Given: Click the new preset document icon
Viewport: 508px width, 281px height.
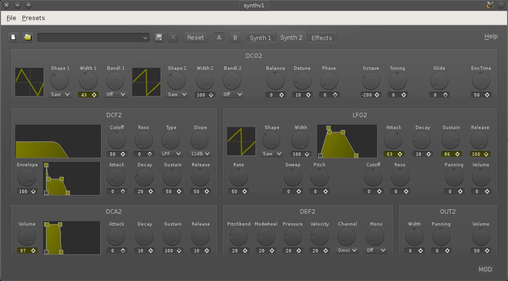Looking at the screenshot, I should (x=14, y=37).
